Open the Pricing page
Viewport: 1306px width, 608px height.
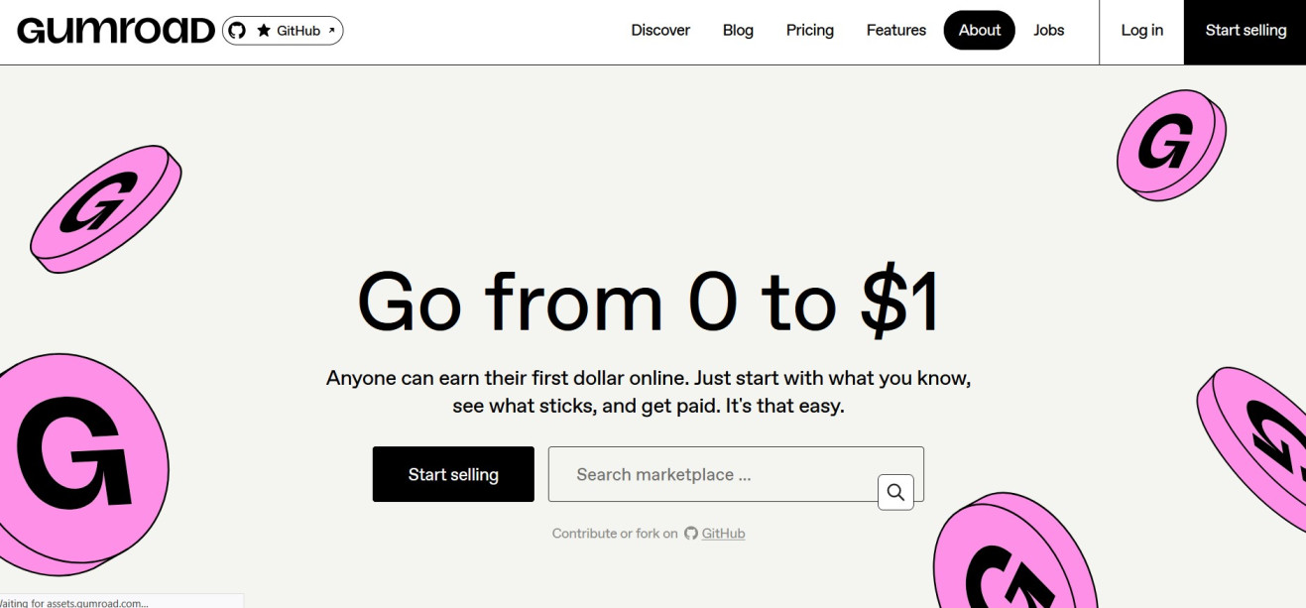pyautogui.click(x=810, y=31)
